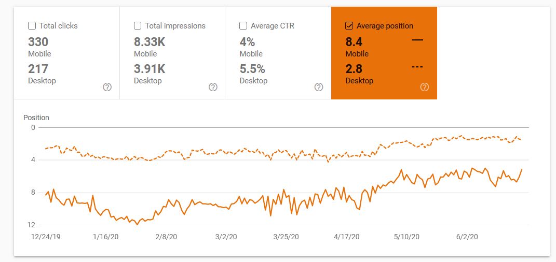Enable the Average CTR checkbox

(x=243, y=26)
